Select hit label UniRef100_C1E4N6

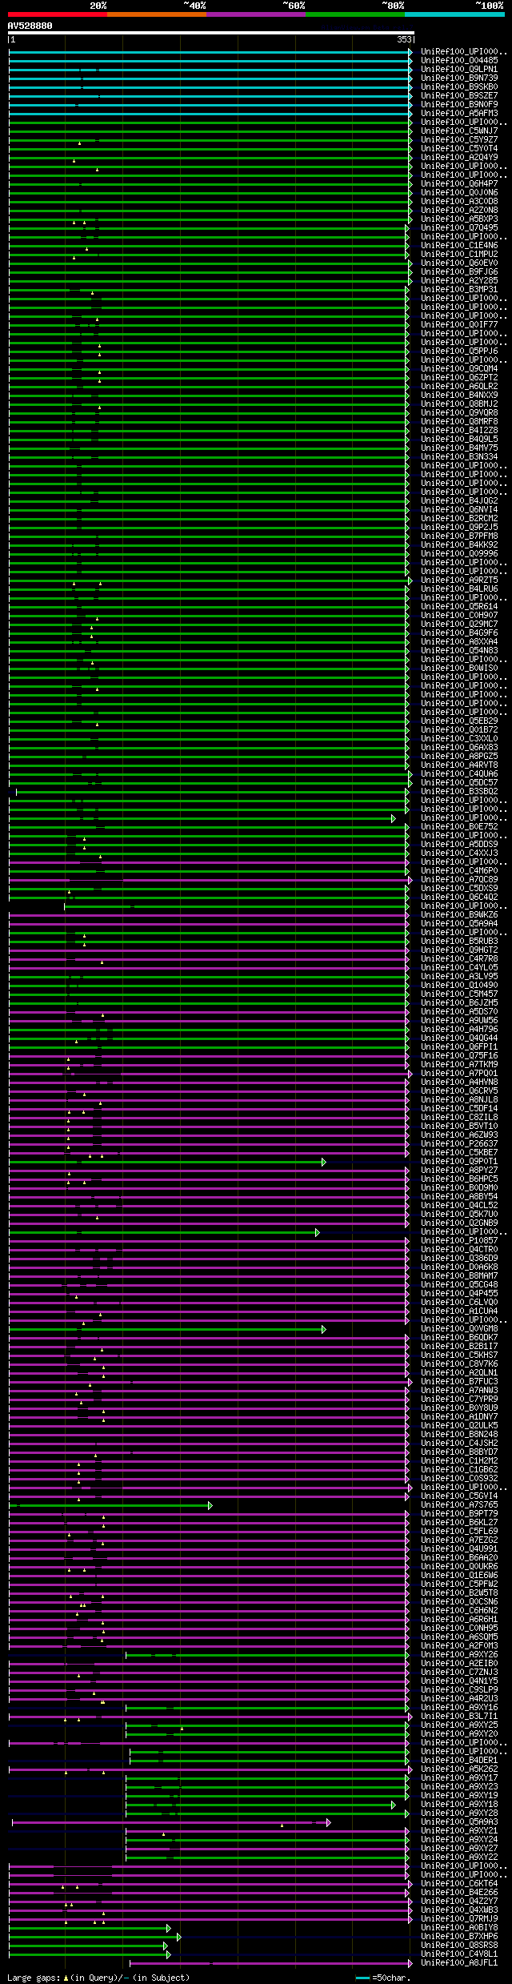(459, 246)
